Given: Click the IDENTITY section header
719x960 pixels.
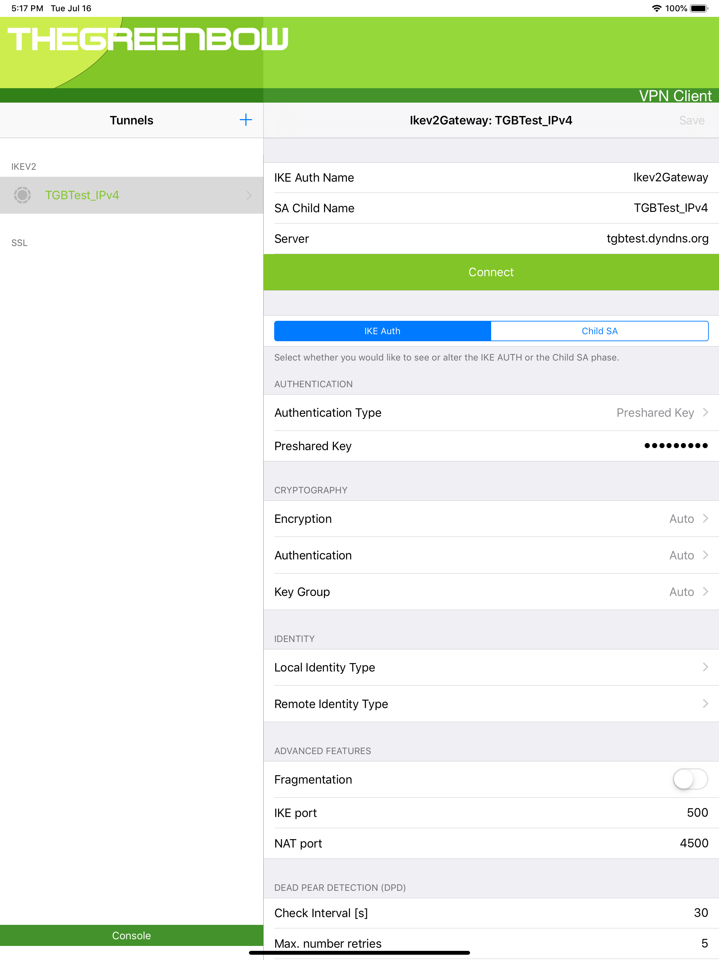Looking at the screenshot, I should point(295,639).
